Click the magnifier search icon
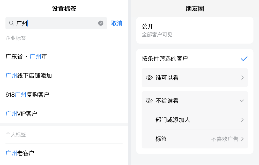The height and width of the screenshot is (165, 259). [11, 23]
